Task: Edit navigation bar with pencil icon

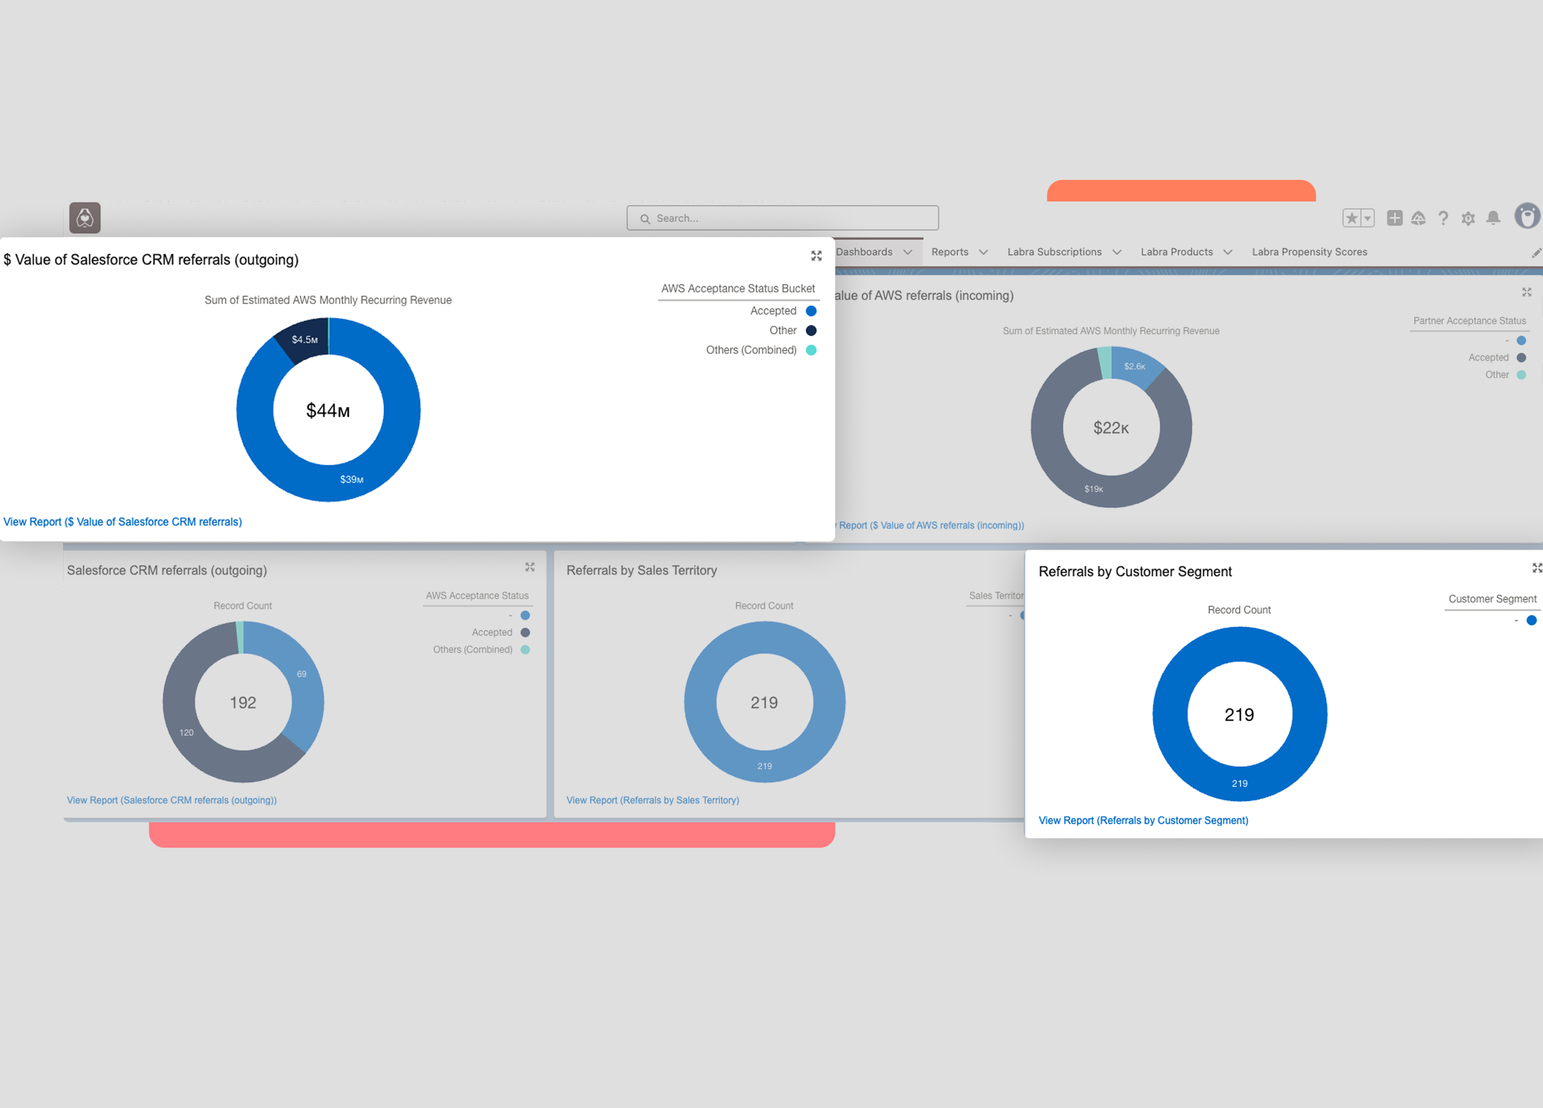Action: coord(1536,253)
